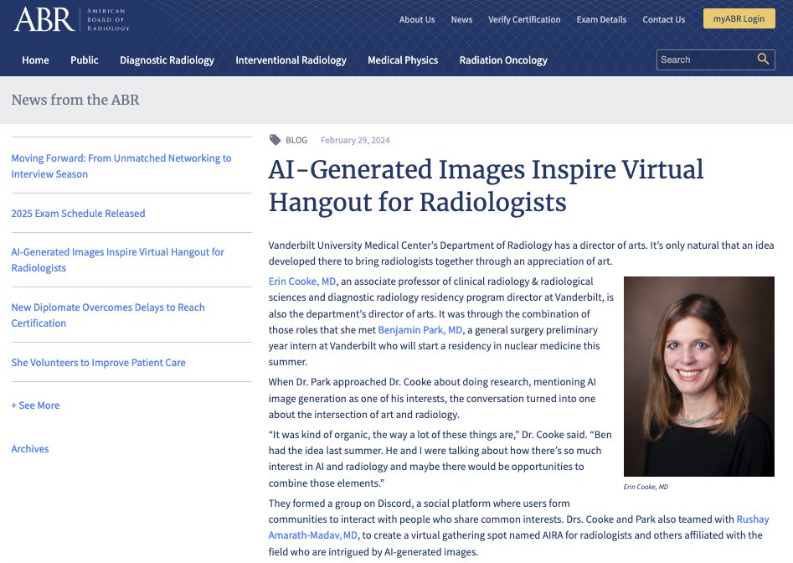Click the article headline title
The image size is (793, 563).
tap(486, 186)
